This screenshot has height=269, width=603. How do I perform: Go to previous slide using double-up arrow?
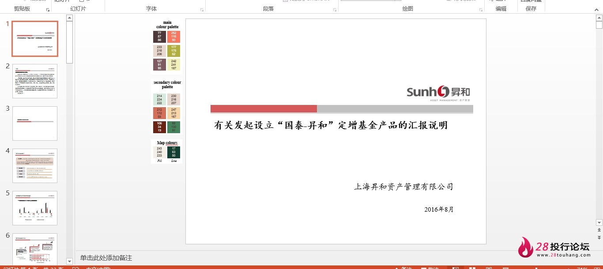click(x=599, y=230)
